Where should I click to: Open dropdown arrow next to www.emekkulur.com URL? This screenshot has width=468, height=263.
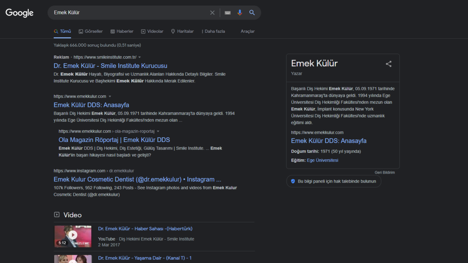(x=110, y=96)
